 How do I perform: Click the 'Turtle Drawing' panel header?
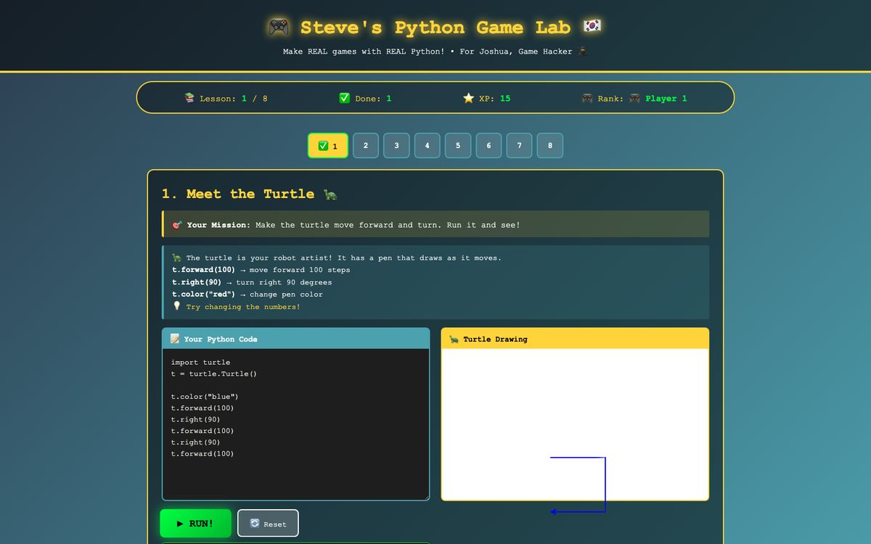point(575,339)
